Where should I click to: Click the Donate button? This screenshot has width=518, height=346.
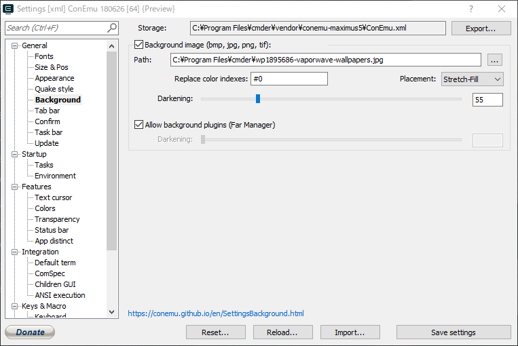[30, 332]
